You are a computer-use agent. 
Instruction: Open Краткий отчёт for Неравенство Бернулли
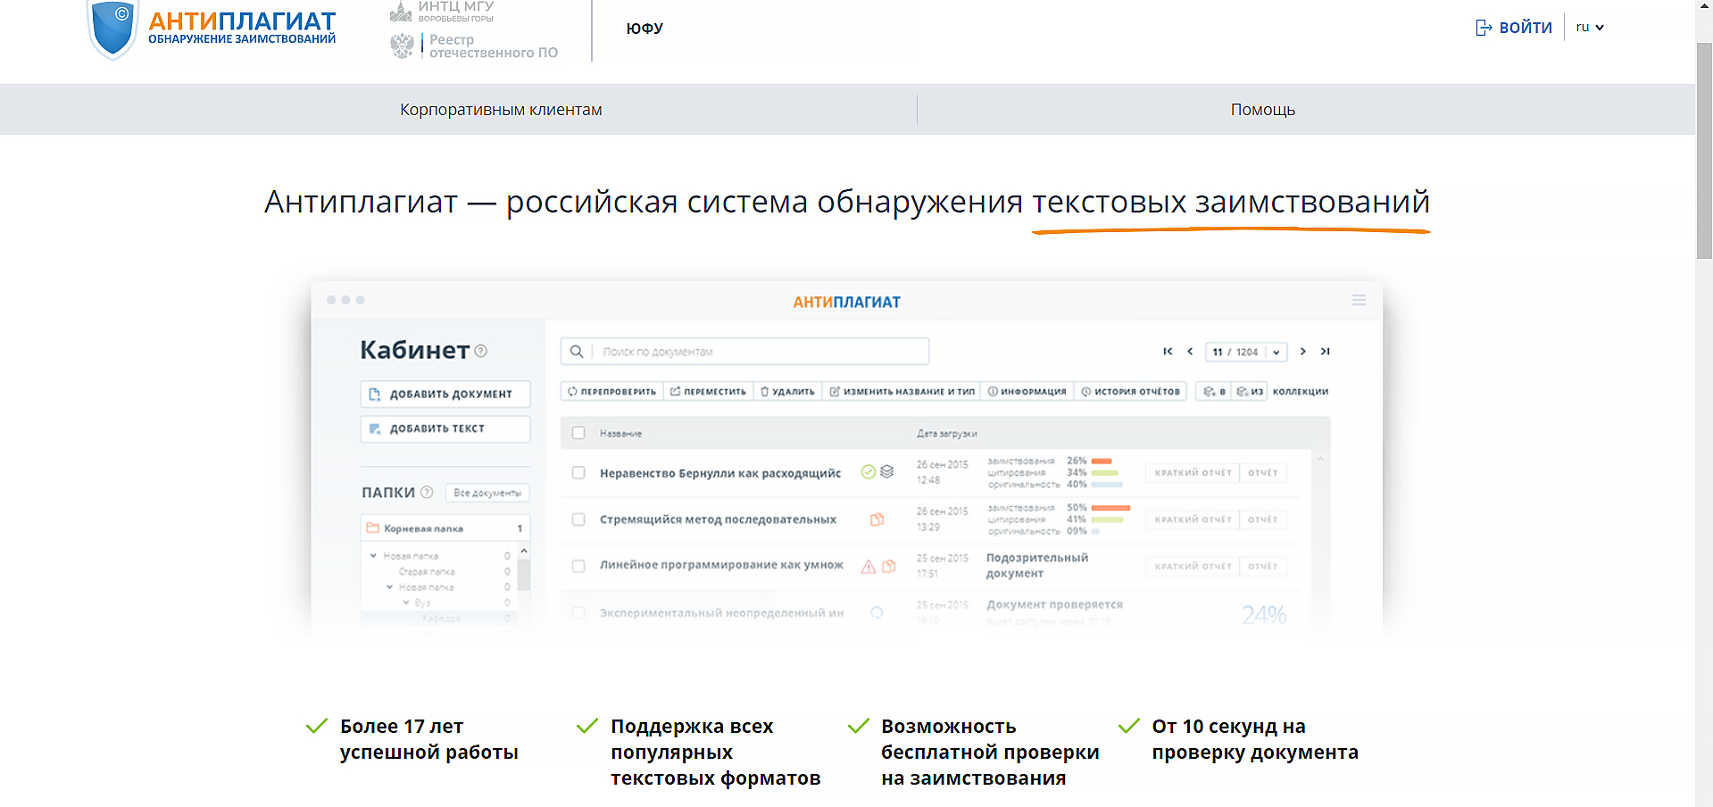click(1193, 473)
